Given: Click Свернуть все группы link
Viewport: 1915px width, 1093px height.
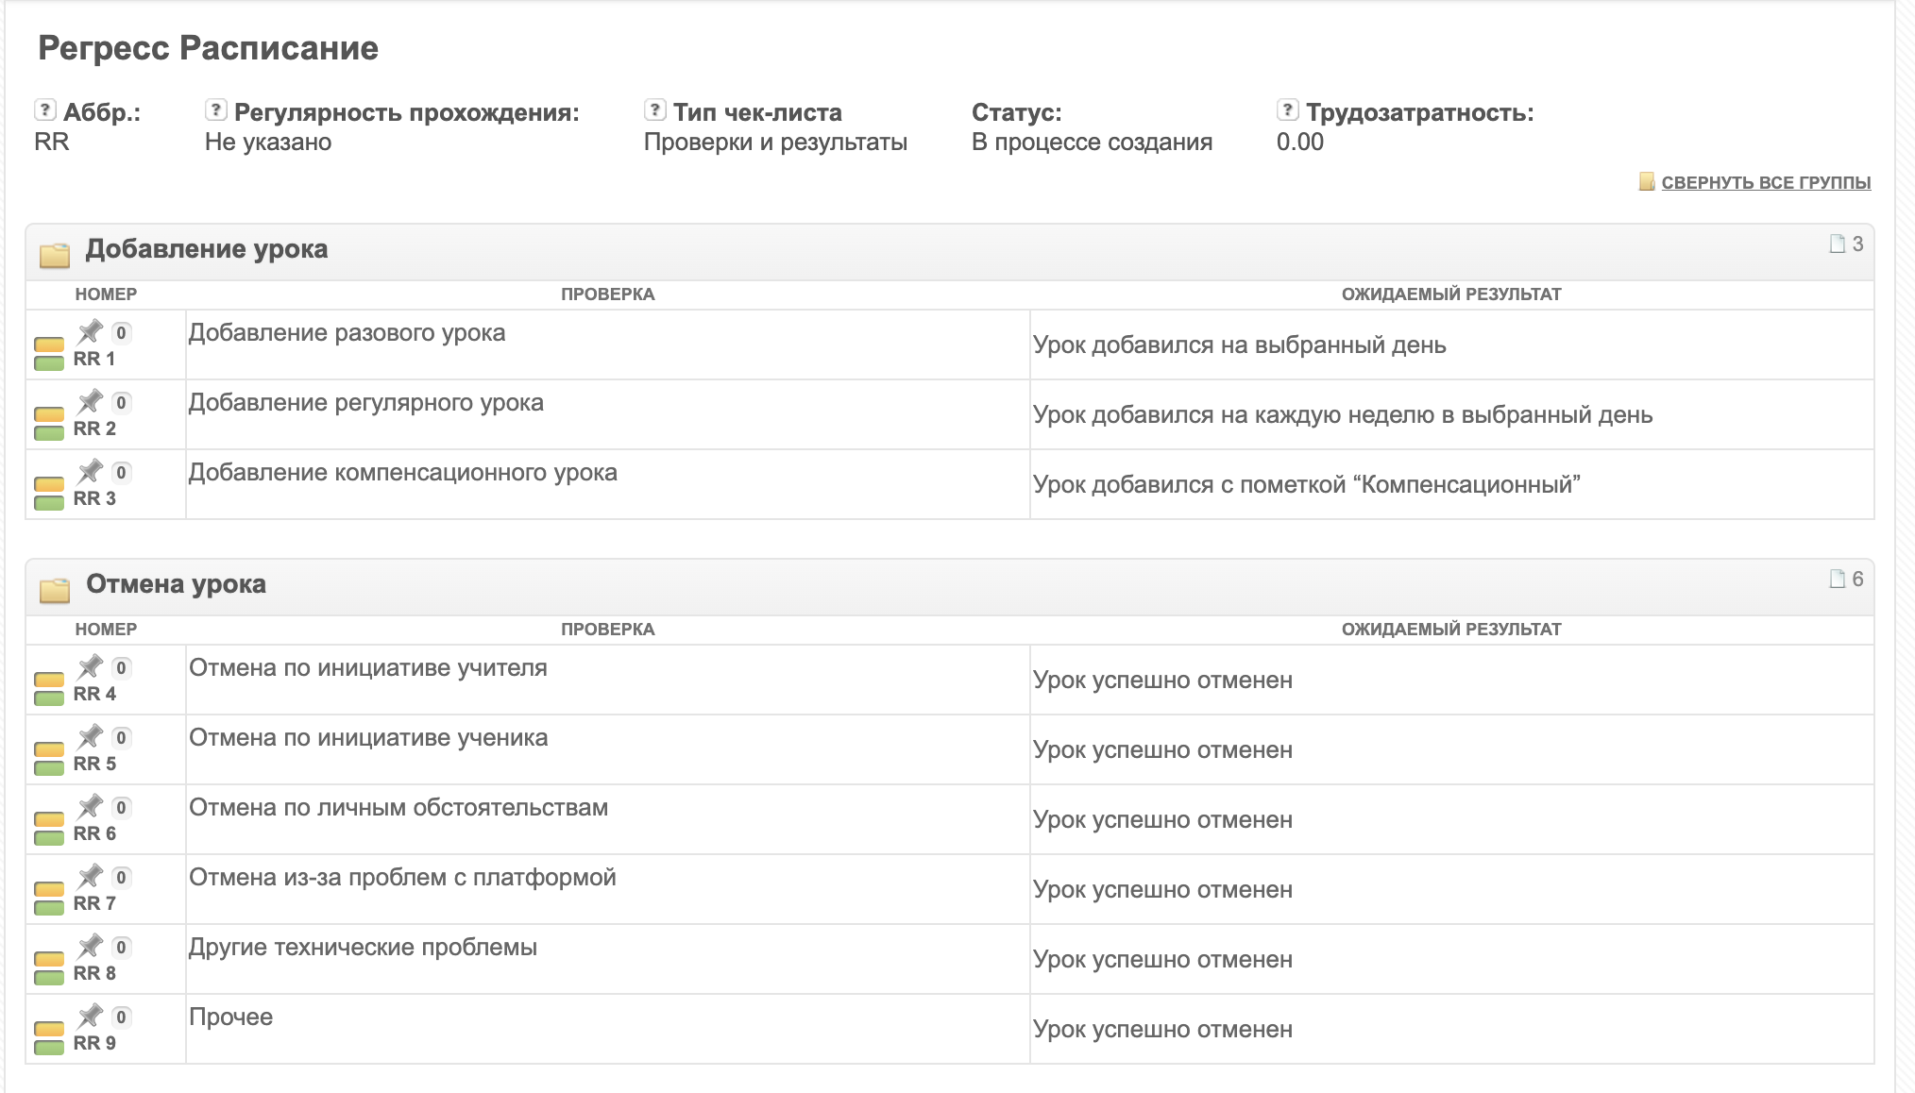Looking at the screenshot, I should pyautogui.click(x=1766, y=182).
